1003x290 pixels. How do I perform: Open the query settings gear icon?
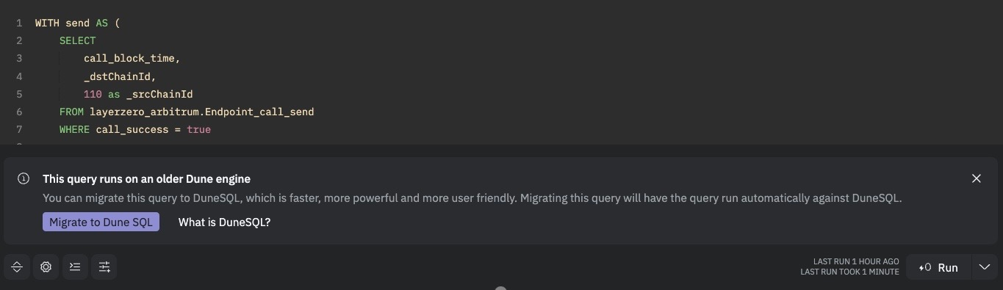point(46,267)
